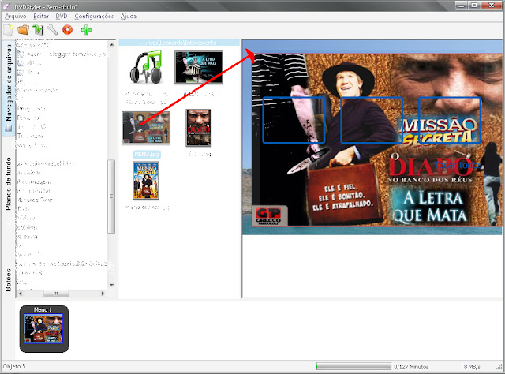Select the MENU.jpg image thumbnail
Screen dimensions: 505x374
pyautogui.click(x=146, y=128)
